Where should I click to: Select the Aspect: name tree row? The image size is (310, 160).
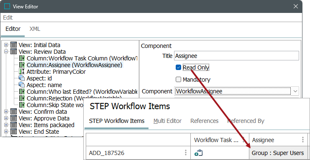[x=44, y=85]
